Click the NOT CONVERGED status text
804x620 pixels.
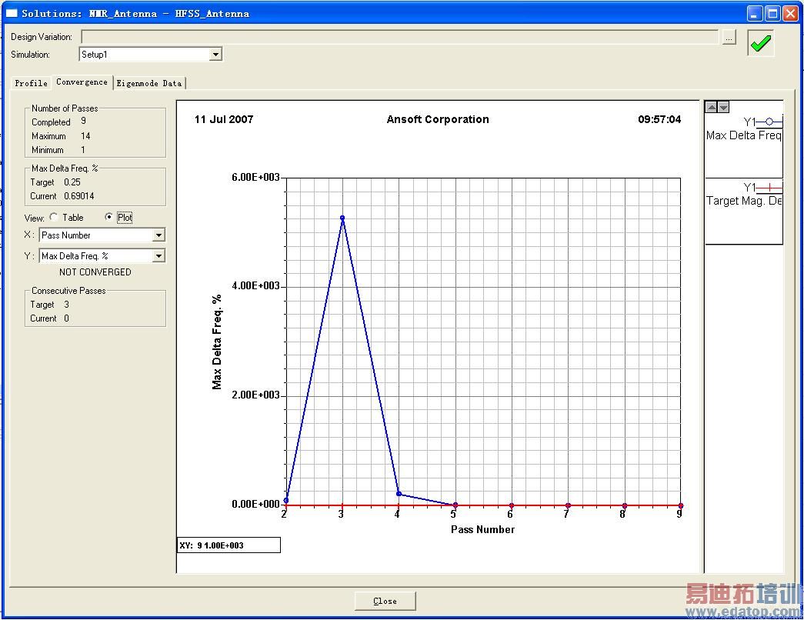(95, 272)
